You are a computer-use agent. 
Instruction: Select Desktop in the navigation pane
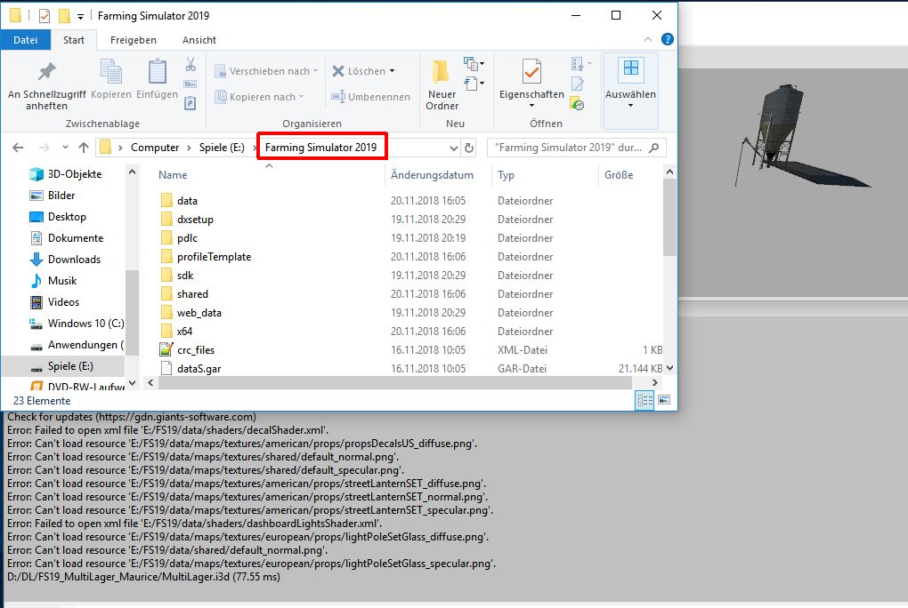(x=67, y=217)
